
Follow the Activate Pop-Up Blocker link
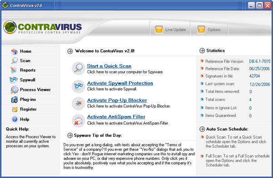pyautogui.click(x=117, y=100)
